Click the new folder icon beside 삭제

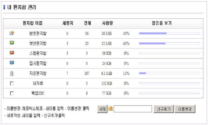tap(110, 109)
